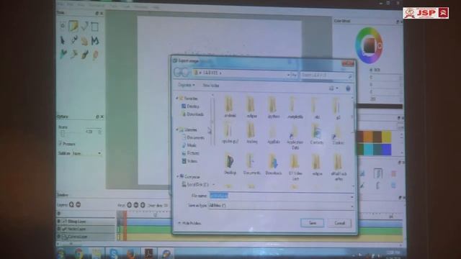Duplicate the keyframe in timeline
The image size is (461, 259).
pos(143,205)
